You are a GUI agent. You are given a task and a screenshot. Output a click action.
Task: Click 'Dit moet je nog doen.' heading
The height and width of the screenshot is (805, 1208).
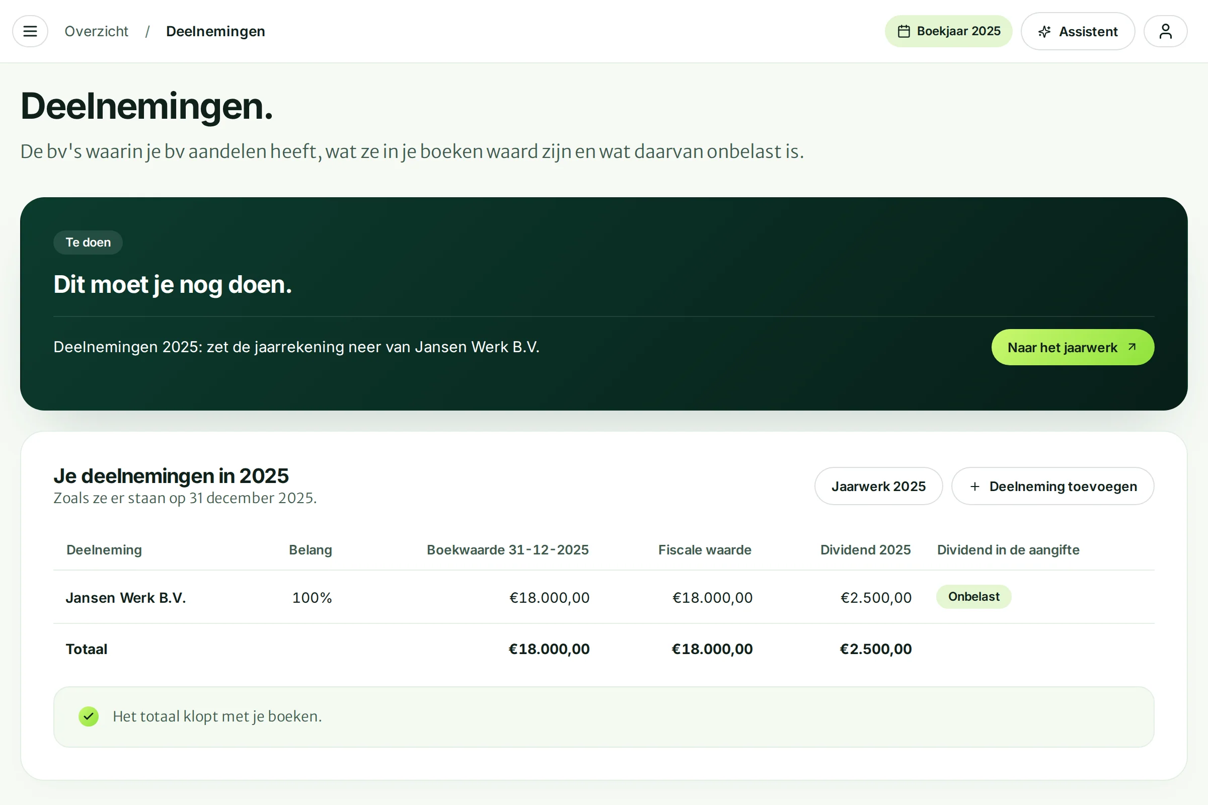[173, 284]
